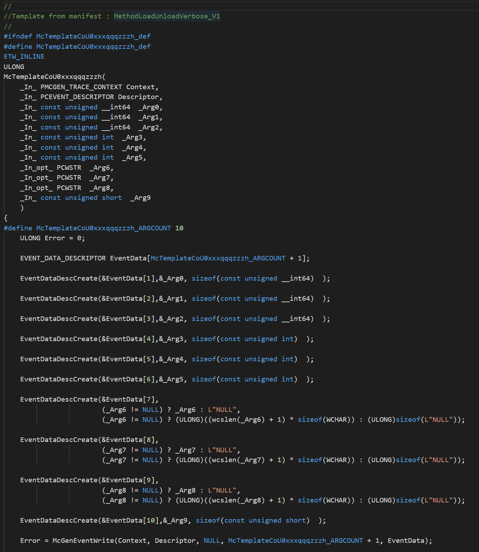
Task: Click the 'ULONG Error = 0;' statement
Action: (x=52, y=238)
